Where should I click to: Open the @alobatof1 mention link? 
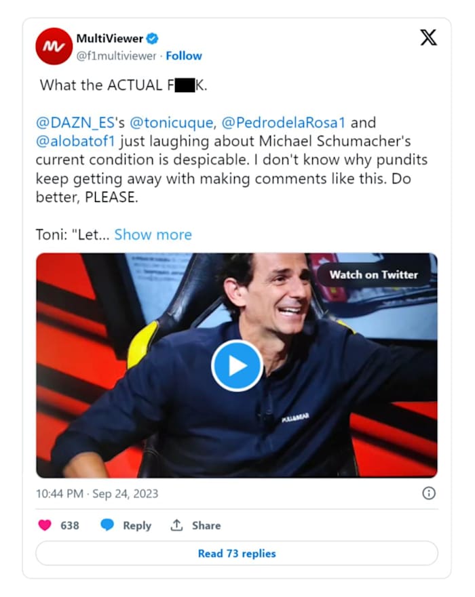point(75,142)
